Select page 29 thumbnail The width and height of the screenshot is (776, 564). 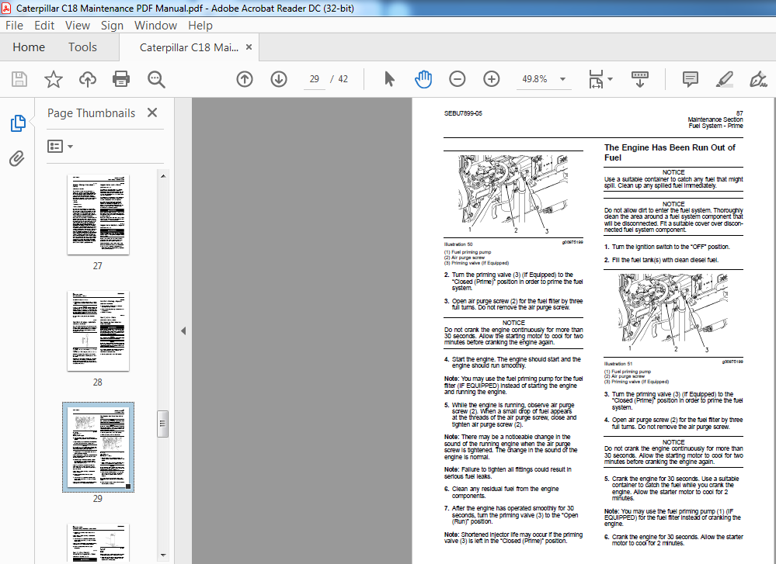pyautogui.click(x=98, y=447)
